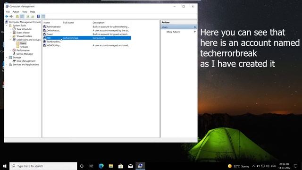
Task: Open Microsoft Edge from the taskbar
Action: pos(101,166)
